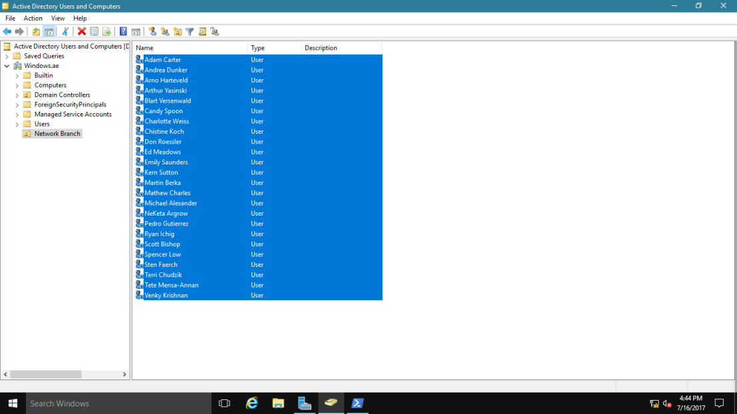Click the tree pane horizontal scrollbar thumb
This screenshot has height=414, width=737.
coord(46,375)
